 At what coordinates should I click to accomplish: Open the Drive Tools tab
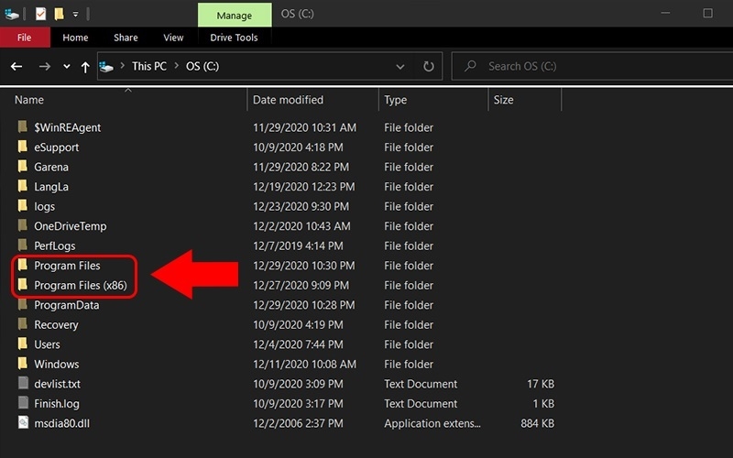point(235,38)
